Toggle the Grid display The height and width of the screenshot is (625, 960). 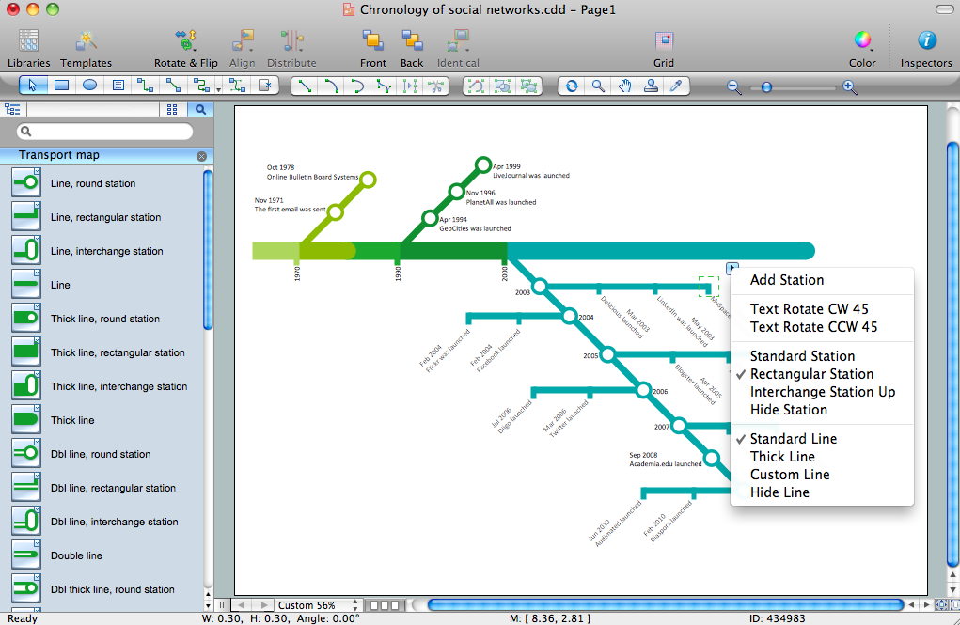664,48
